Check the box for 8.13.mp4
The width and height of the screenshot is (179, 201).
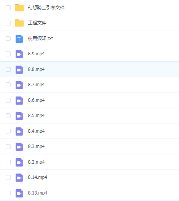pos(8,193)
